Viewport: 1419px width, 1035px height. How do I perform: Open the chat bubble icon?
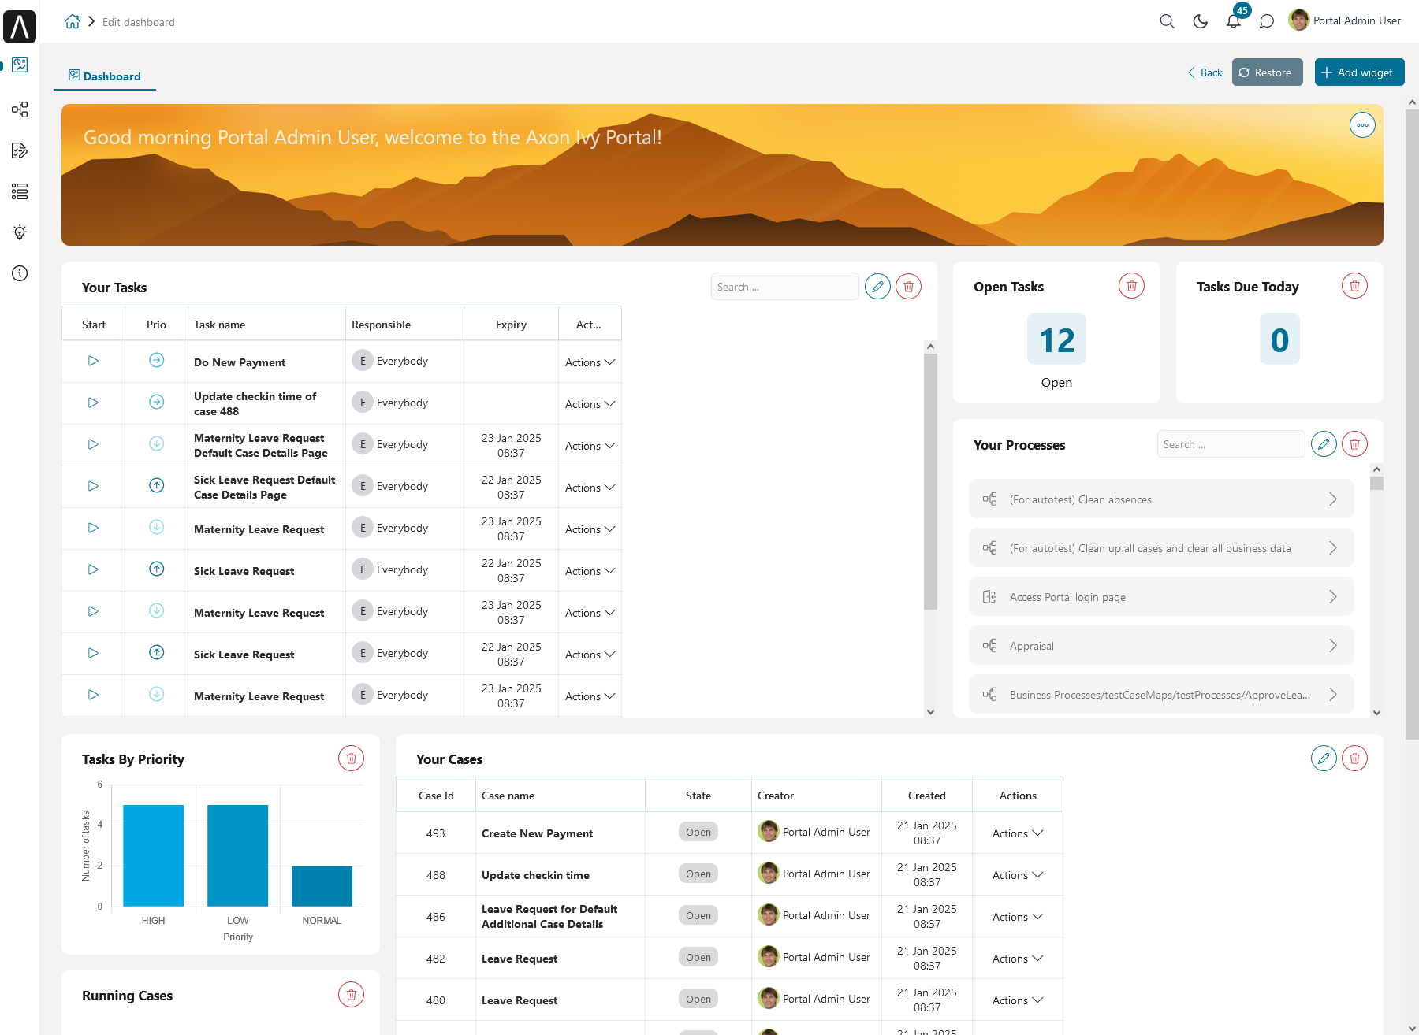click(1267, 21)
